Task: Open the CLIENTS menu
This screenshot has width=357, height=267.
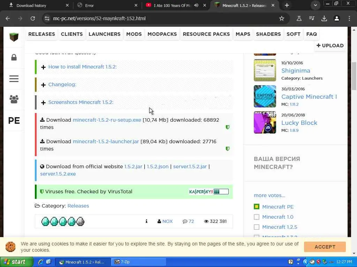Action: click(x=72, y=34)
